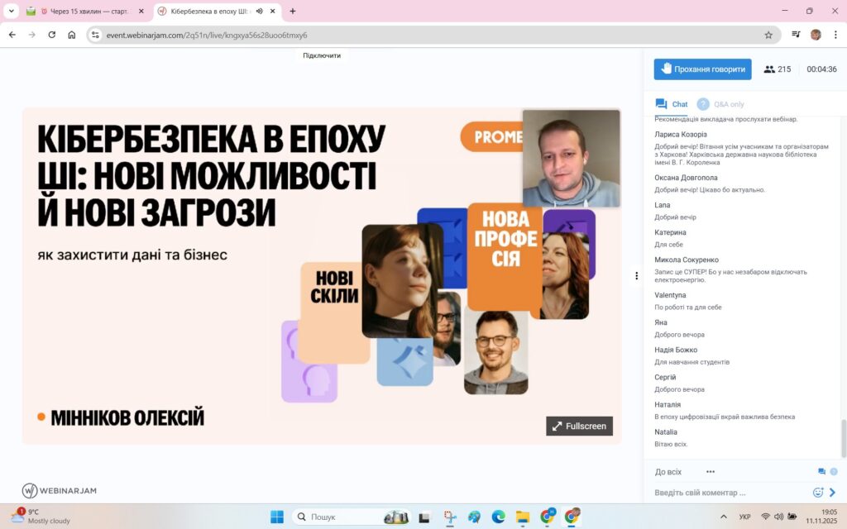Screen dimensions: 847x529
Task: Bookmark this page with star icon
Action: pos(768,35)
